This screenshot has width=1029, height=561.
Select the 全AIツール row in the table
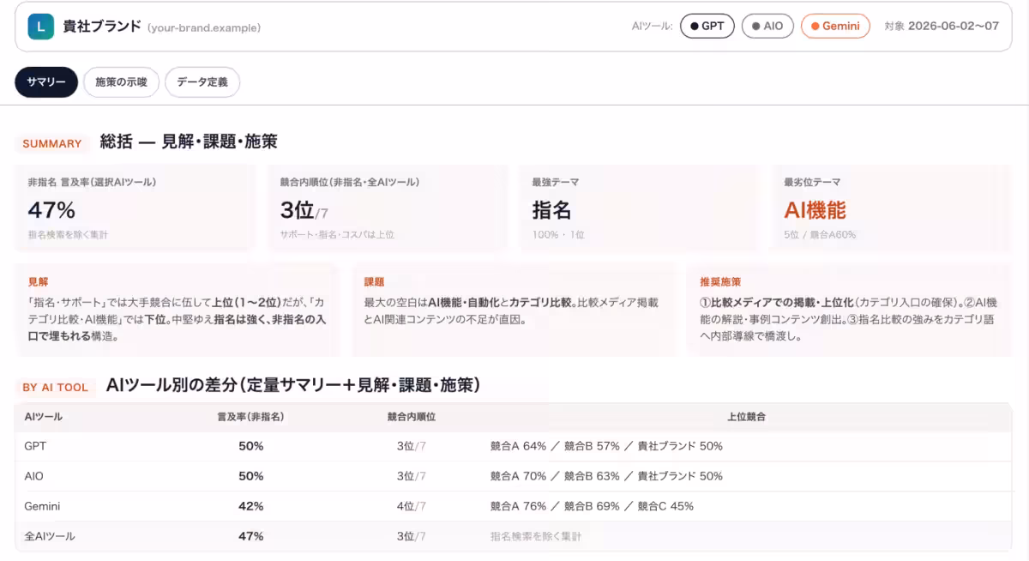[513, 536]
